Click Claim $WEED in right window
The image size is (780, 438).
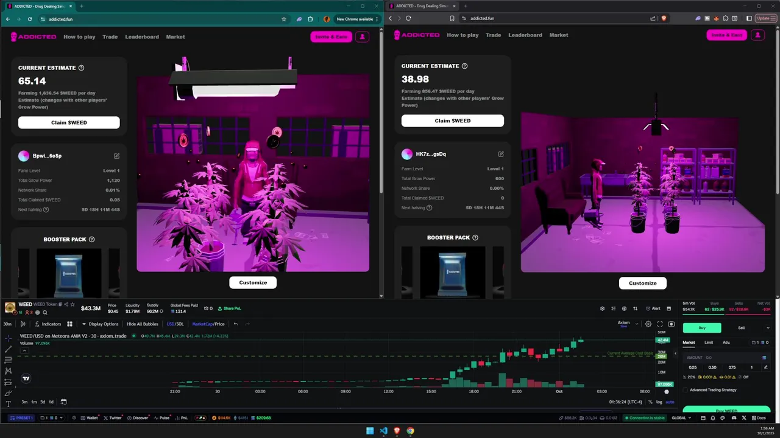tap(453, 120)
